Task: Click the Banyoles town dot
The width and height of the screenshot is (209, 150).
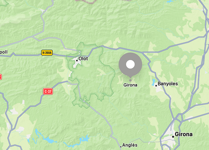Action: point(156,86)
